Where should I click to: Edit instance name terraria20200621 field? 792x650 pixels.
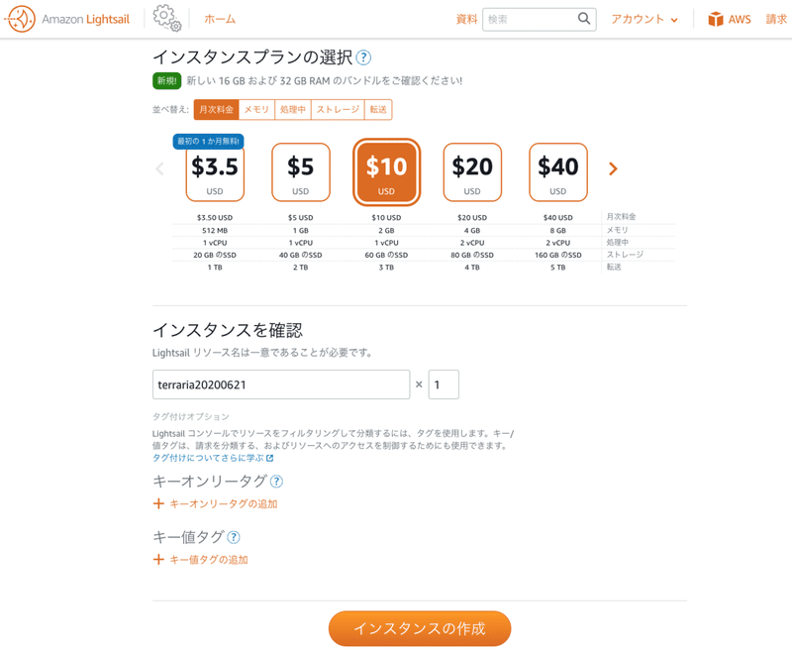point(281,384)
